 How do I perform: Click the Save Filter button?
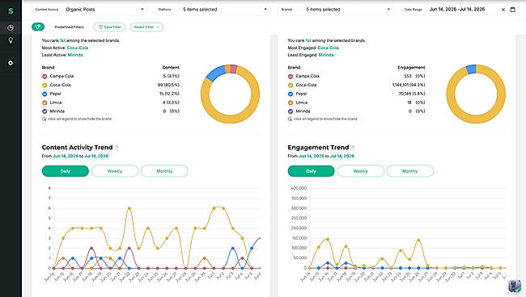109,27
